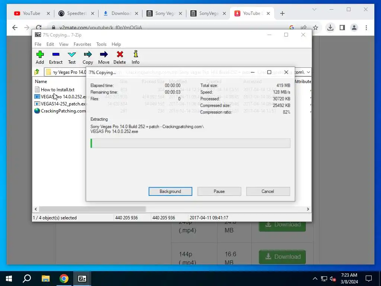The height and width of the screenshot is (286, 381).
Task: Open the Chrome tab search chevron
Action: point(314,9)
